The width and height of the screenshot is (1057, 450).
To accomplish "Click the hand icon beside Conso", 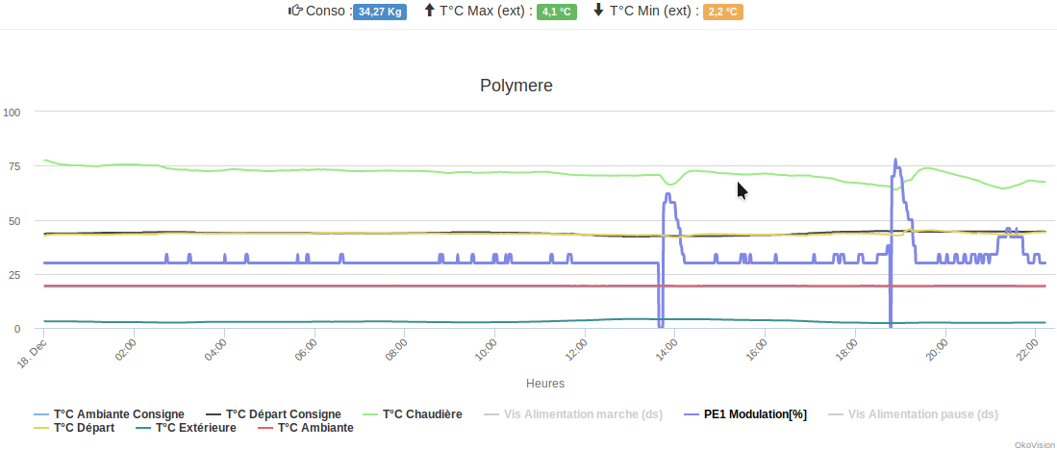I will 296,11.
